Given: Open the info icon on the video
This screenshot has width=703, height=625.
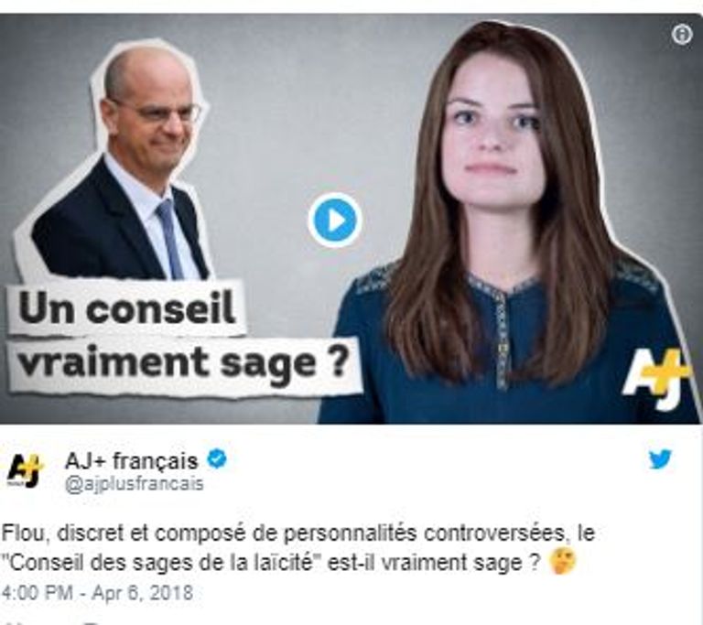Looking at the screenshot, I should pyautogui.click(x=682, y=35).
